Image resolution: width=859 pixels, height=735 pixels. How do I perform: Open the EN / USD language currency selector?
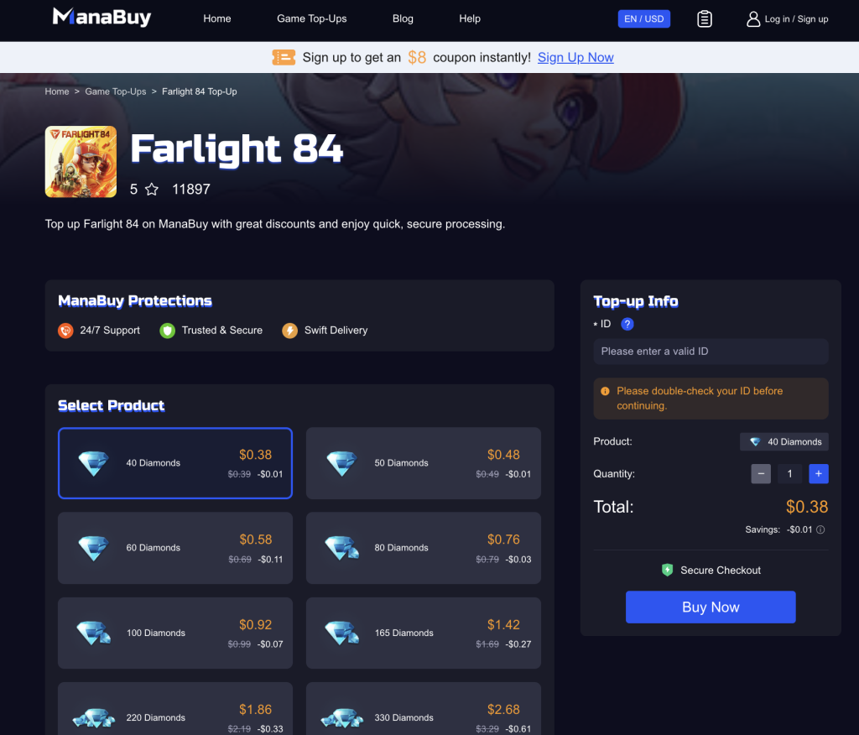click(x=643, y=18)
